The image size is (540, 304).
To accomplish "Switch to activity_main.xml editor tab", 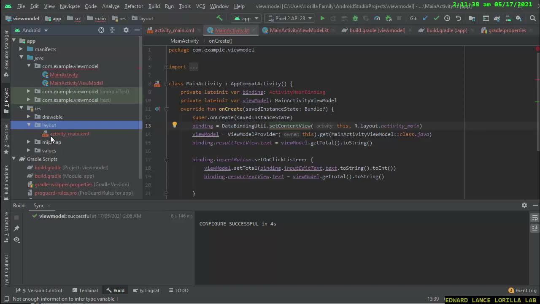I will 171,30.
